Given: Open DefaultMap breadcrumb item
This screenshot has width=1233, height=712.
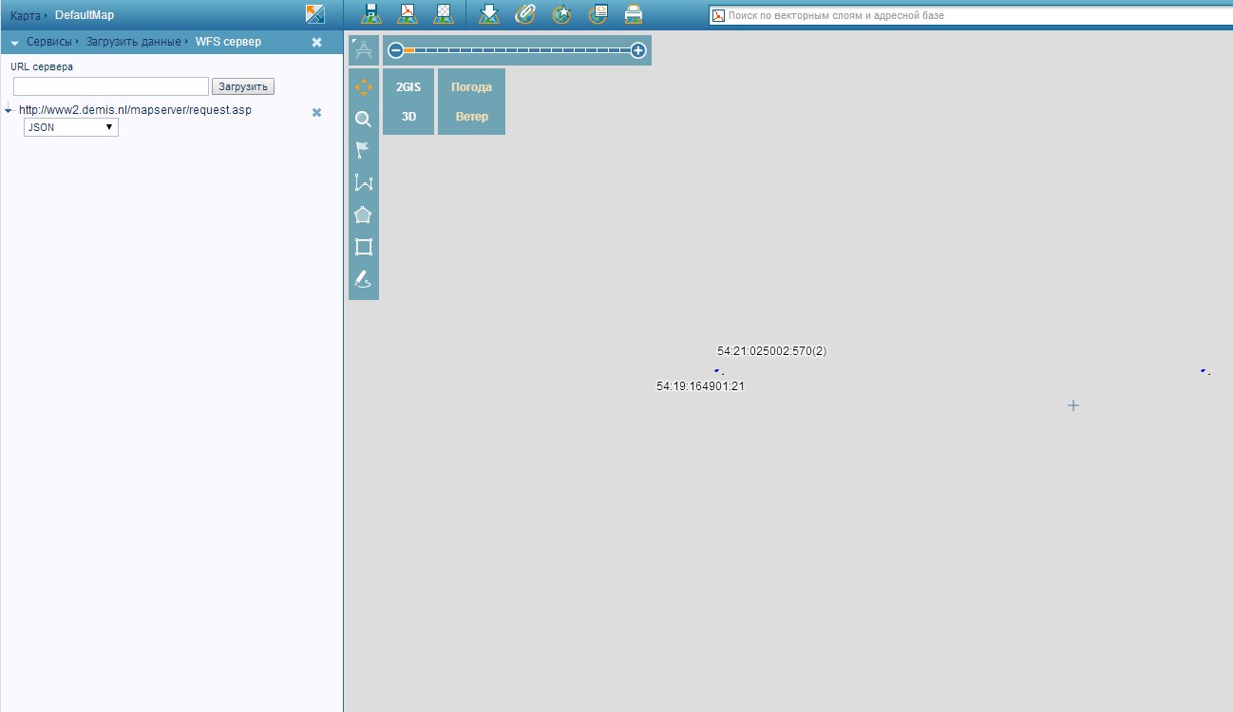Looking at the screenshot, I should click(x=85, y=15).
